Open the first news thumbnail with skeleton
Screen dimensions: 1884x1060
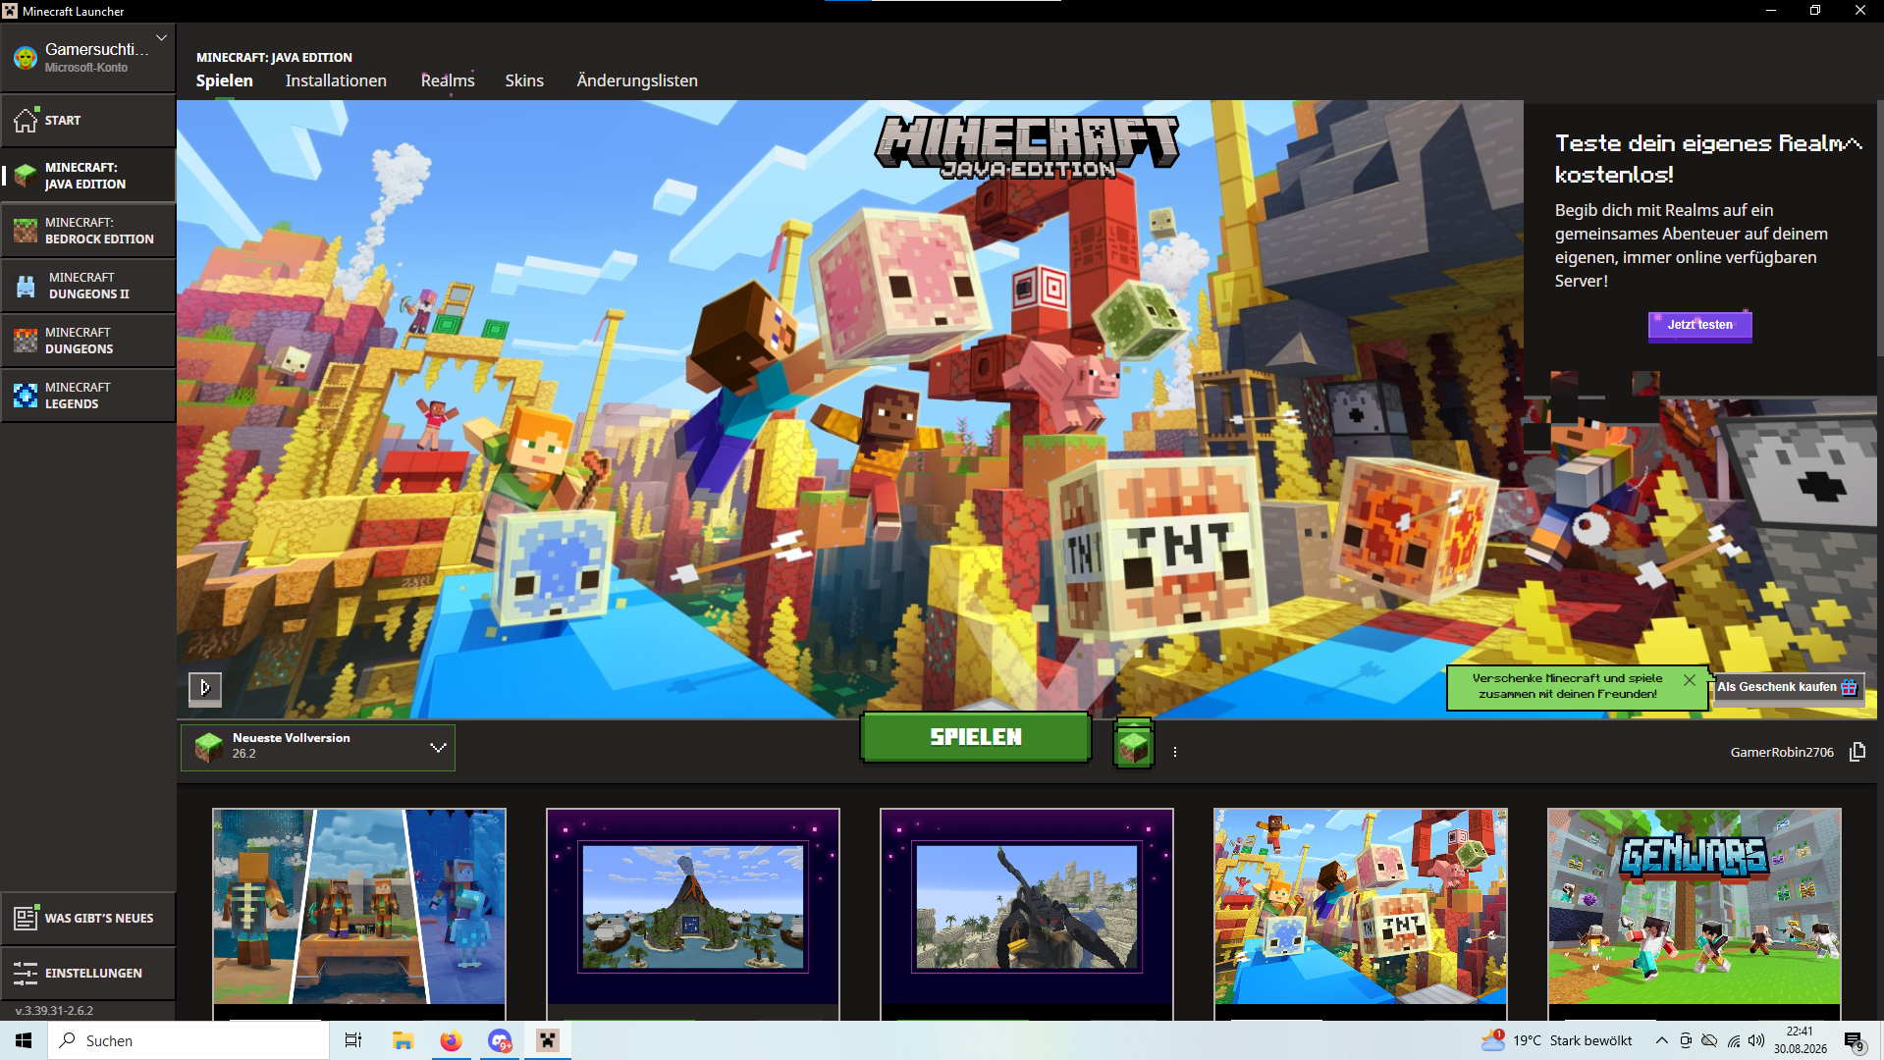click(x=359, y=906)
